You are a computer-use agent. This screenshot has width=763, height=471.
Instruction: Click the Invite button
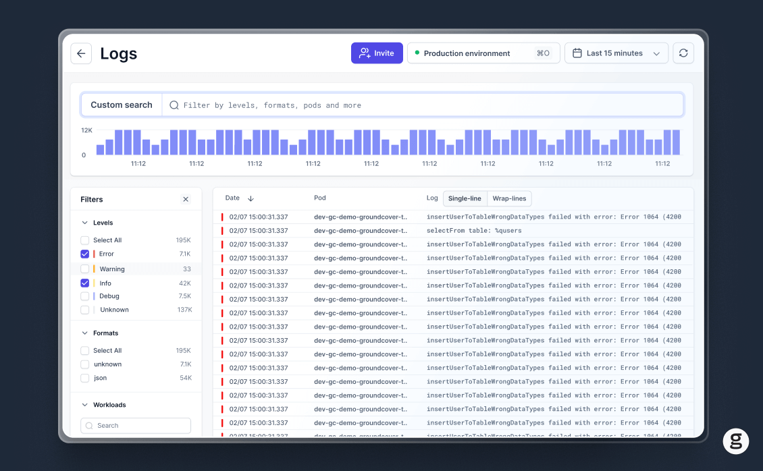pos(377,53)
